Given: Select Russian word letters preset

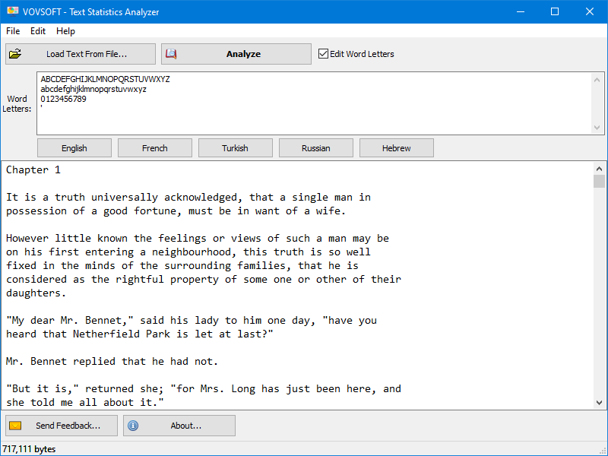Looking at the screenshot, I should pos(316,148).
